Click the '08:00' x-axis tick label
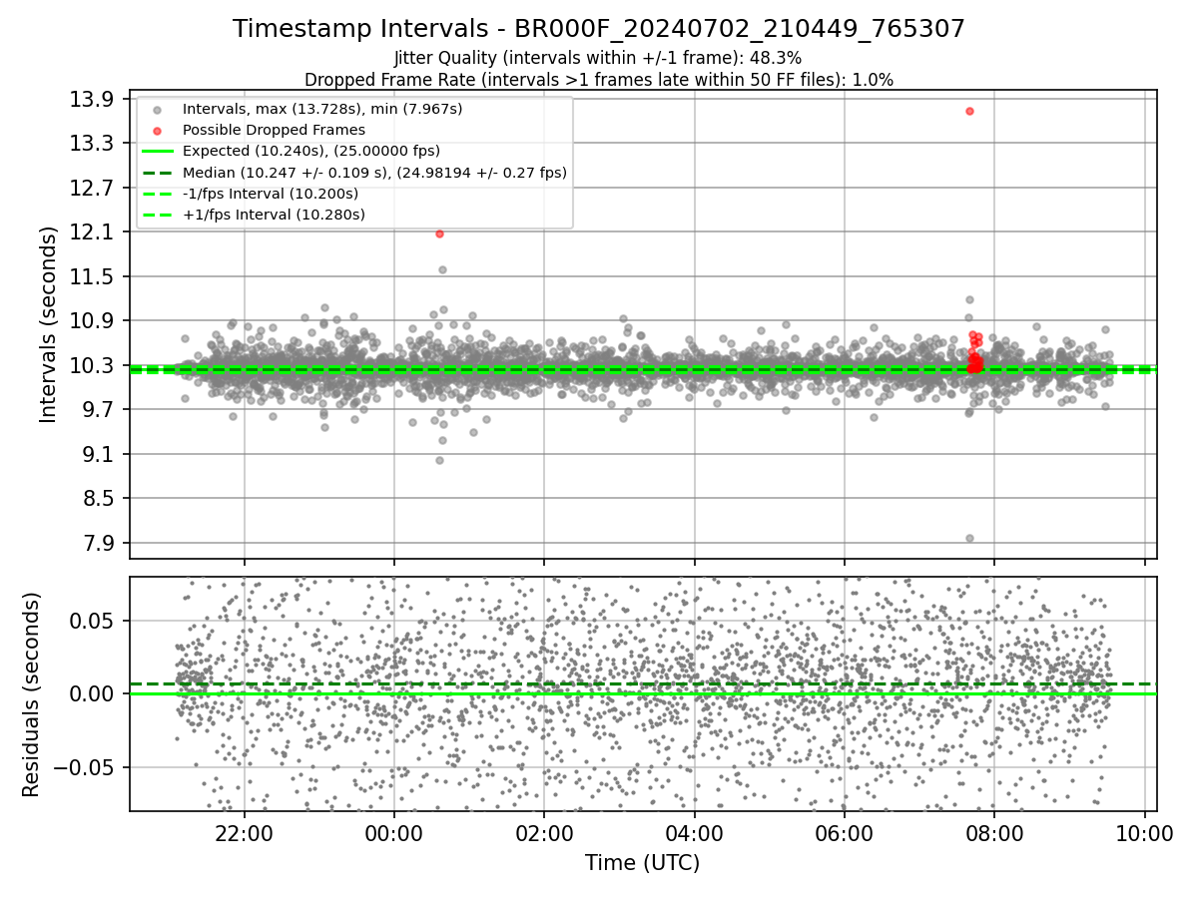The height and width of the screenshot is (898, 1198). tap(994, 832)
